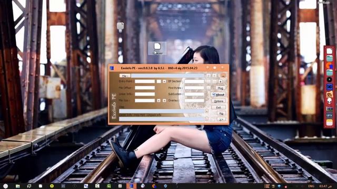The width and height of the screenshot is (337, 189).
Task: Click the blue chip icon in the red dock
Action: (x=329, y=87)
